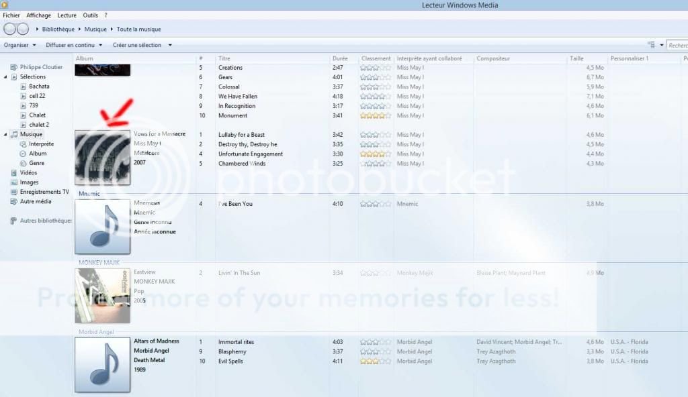Click Bibliothèque in the breadcrumb
The width and height of the screenshot is (688, 397).
[58, 30]
